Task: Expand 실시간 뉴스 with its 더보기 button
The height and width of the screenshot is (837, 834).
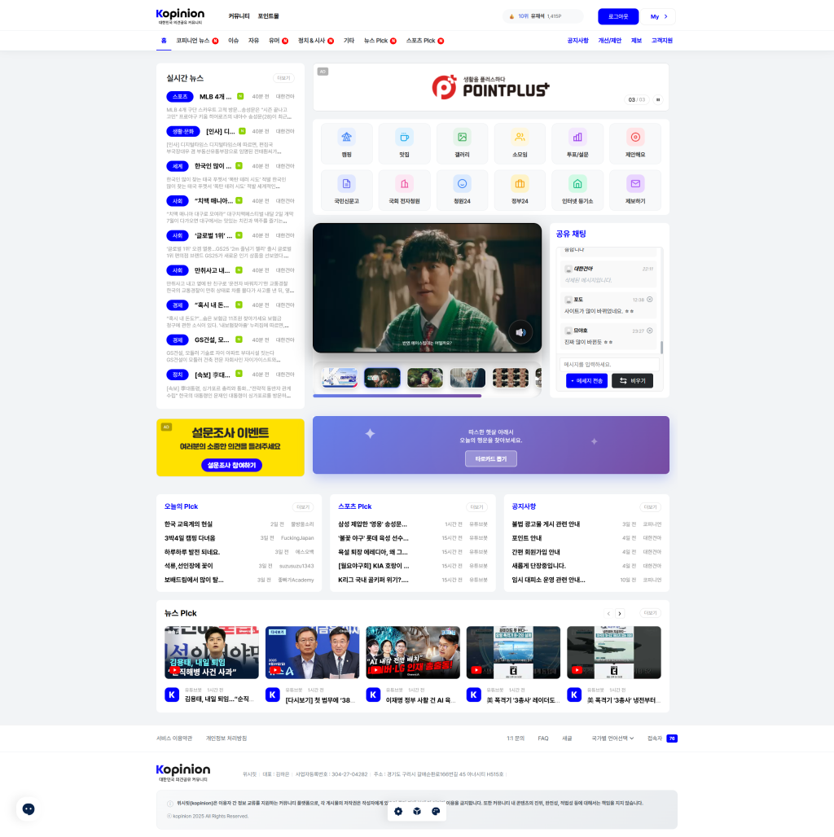Action: pos(283,78)
